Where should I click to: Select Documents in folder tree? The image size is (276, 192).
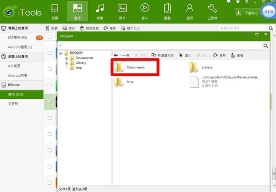click(84, 58)
